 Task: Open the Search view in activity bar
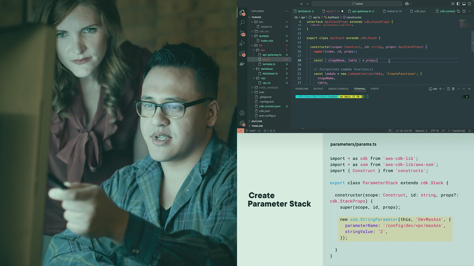(242, 23)
